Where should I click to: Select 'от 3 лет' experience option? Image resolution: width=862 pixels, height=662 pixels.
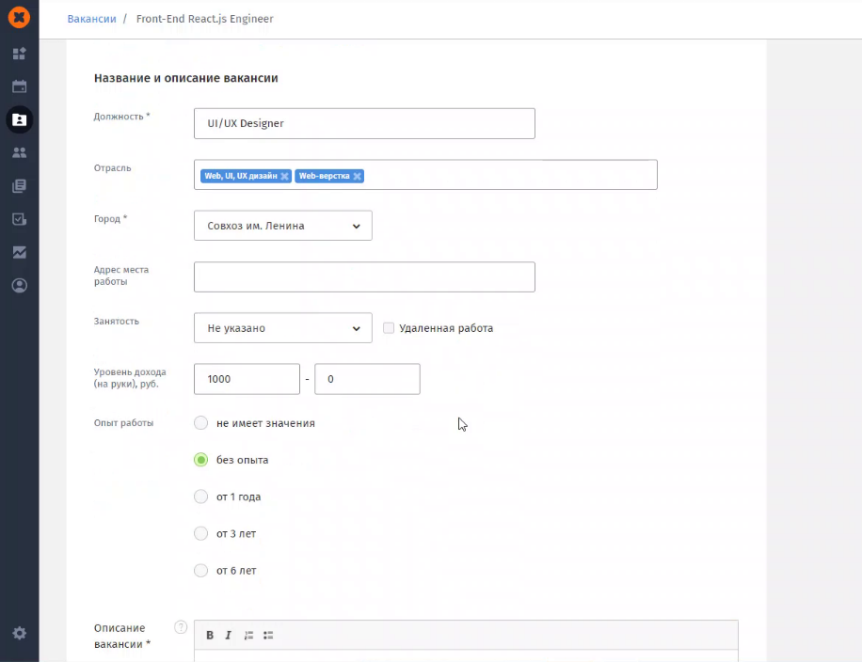click(x=201, y=533)
